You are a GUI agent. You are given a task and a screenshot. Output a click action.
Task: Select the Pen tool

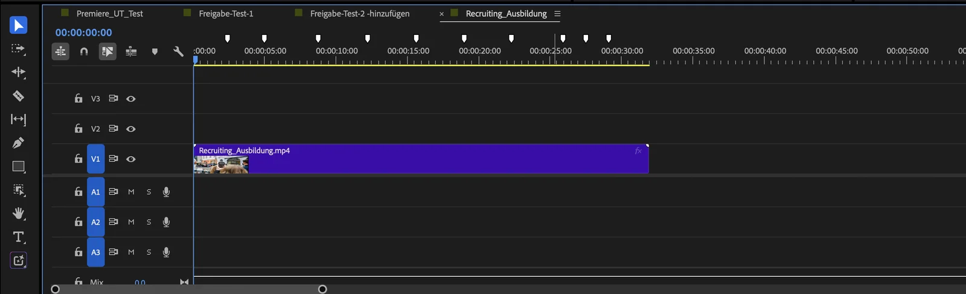click(18, 143)
